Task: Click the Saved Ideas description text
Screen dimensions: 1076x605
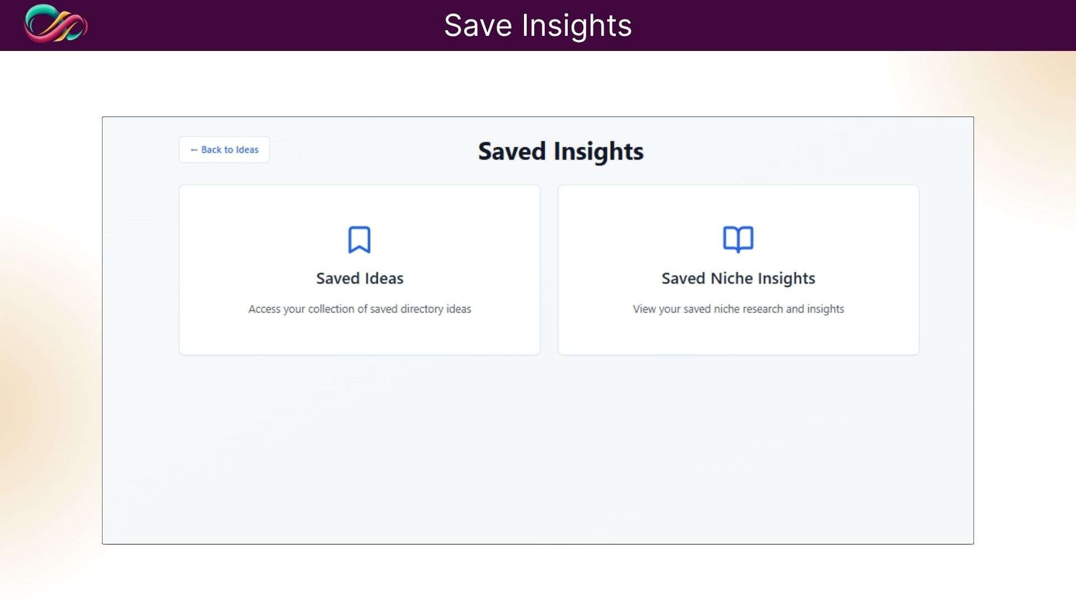Action: [x=359, y=309]
